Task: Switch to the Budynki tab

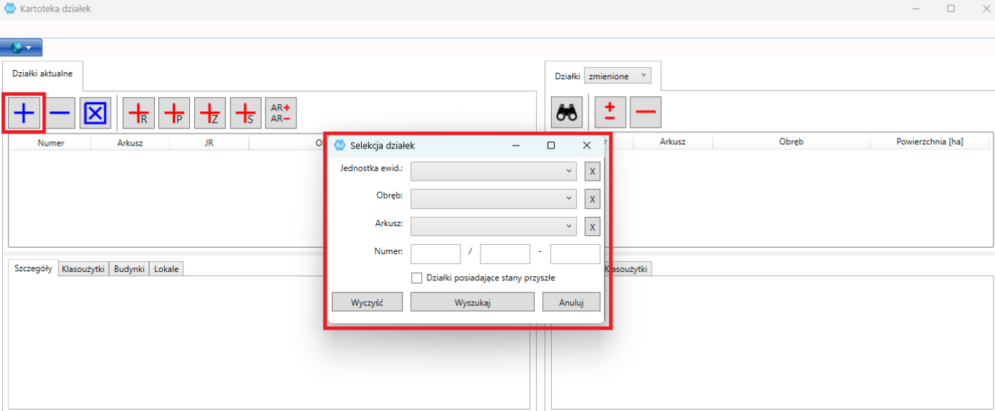Action: (129, 269)
